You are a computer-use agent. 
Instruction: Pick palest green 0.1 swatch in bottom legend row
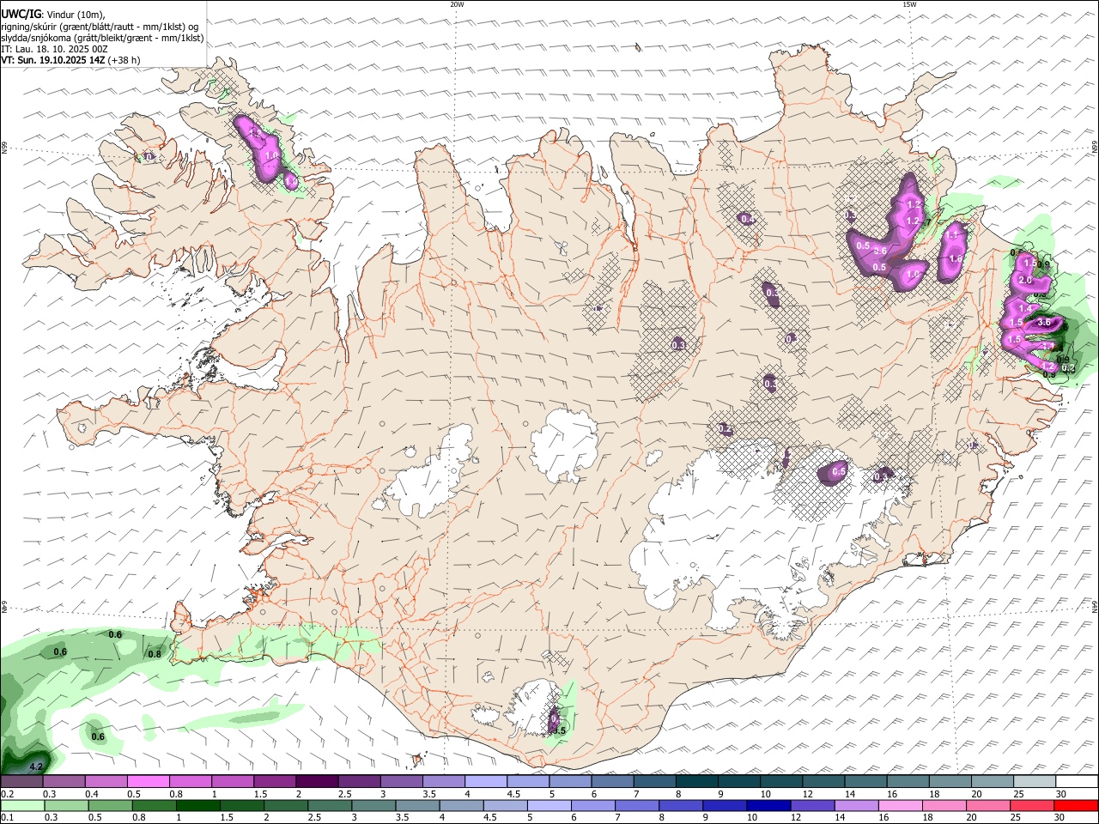(23, 805)
